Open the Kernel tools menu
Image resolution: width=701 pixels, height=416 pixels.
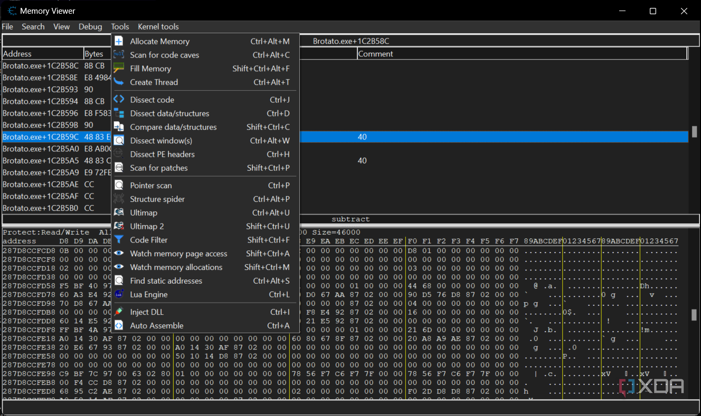tap(158, 26)
